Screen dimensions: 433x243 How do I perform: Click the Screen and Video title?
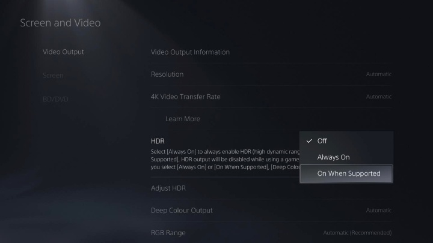coord(61,23)
